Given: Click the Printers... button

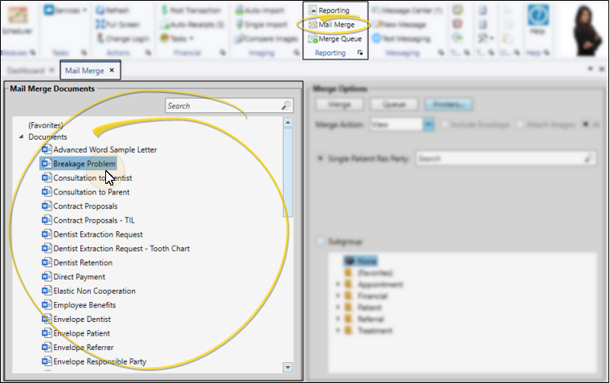Looking at the screenshot, I should click(448, 104).
